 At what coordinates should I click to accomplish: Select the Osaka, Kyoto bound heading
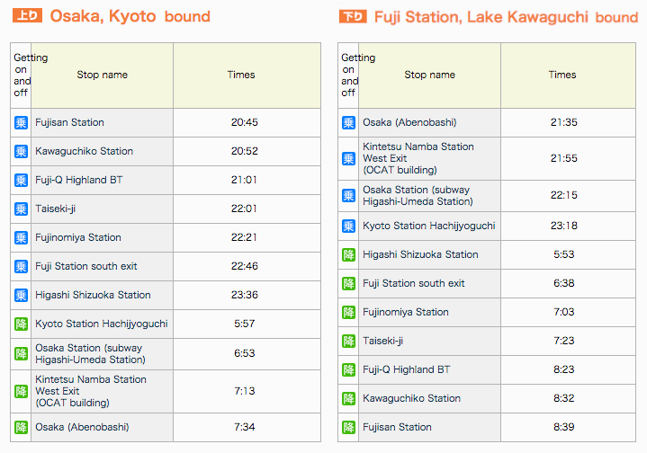click(x=130, y=16)
